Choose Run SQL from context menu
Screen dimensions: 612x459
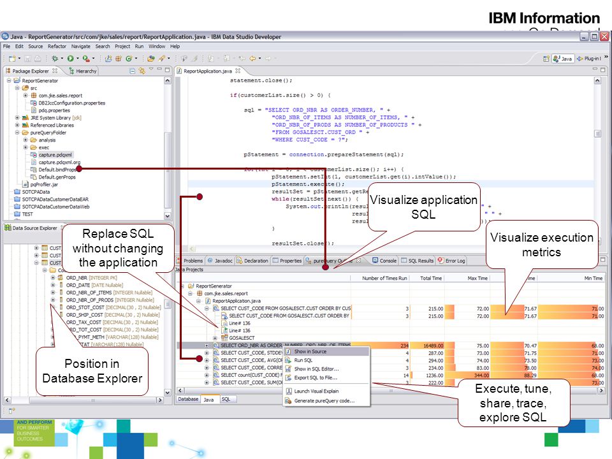click(326, 360)
